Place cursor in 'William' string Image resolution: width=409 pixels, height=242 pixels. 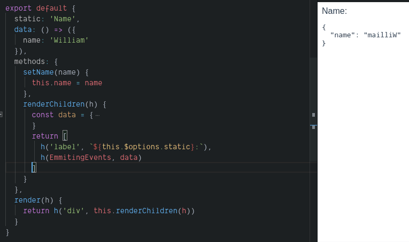point(69,41)
